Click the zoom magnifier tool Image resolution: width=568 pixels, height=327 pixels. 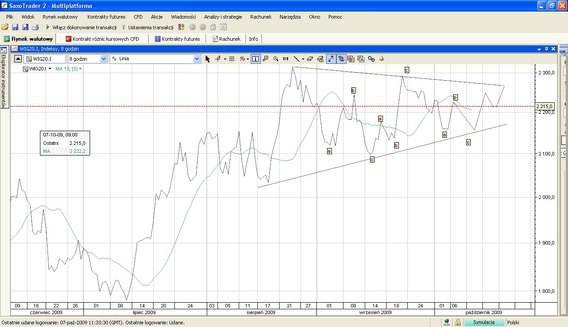(x=276, y=59)
